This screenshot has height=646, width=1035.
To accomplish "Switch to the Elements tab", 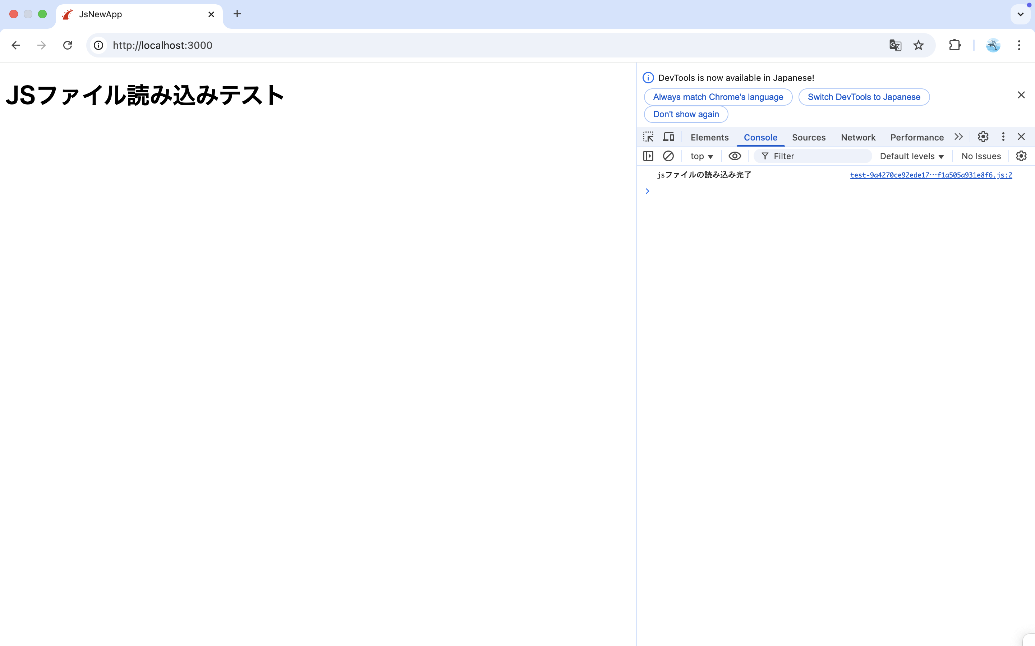I will (709, 138).
